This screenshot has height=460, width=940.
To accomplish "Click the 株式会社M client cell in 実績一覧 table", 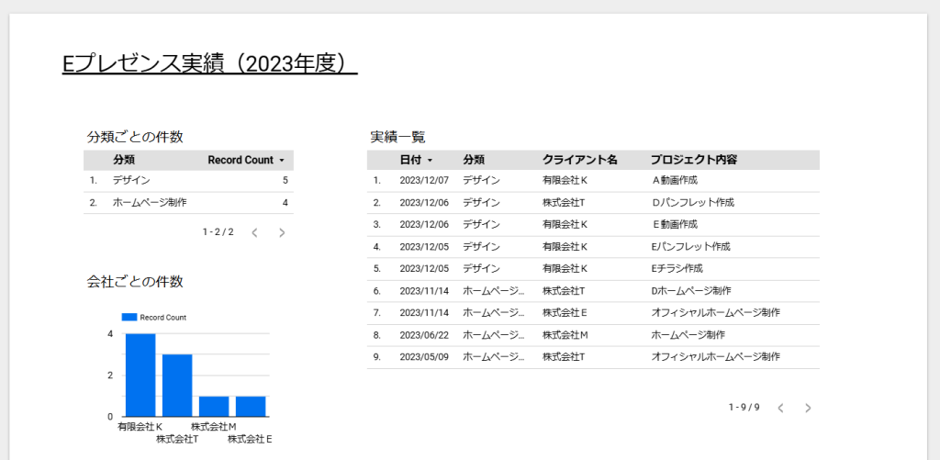I will (565, 334).
